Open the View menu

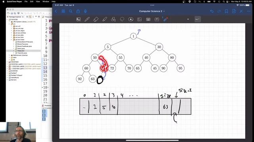[38, 2]
